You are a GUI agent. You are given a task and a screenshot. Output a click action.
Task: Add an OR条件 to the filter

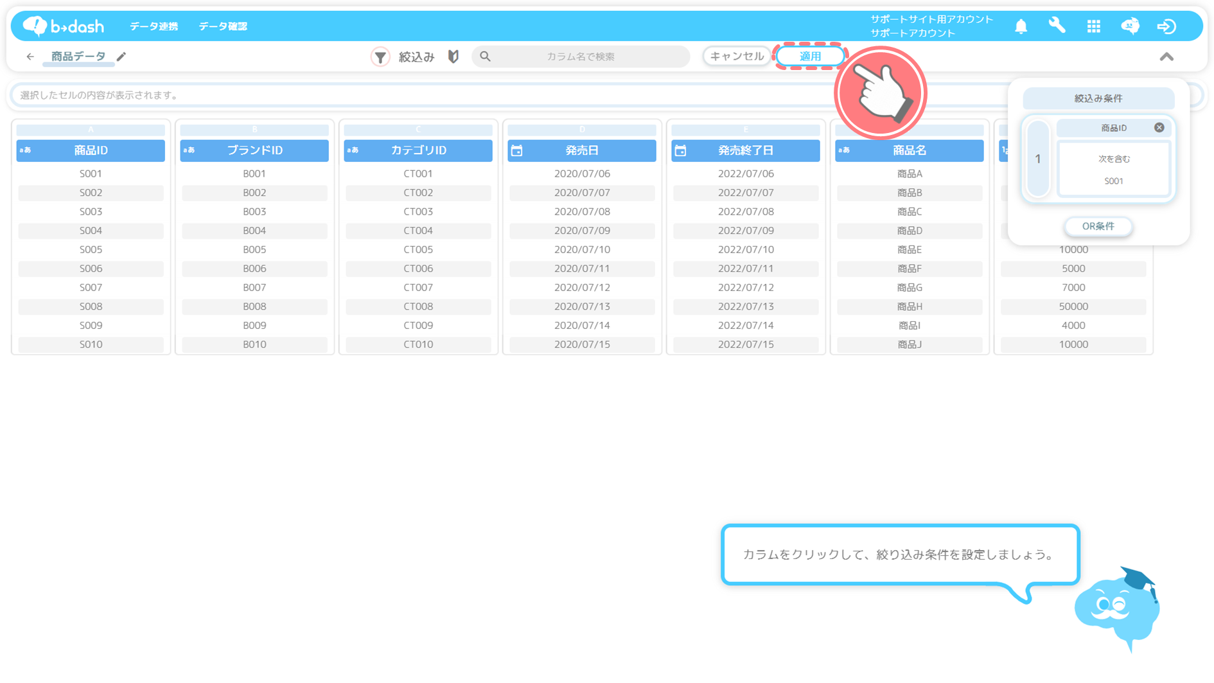tap(1098, 226)
